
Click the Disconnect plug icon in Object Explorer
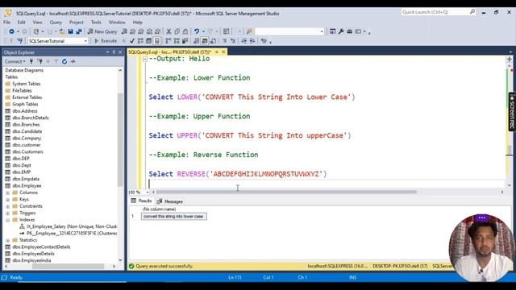click(x=40, y=61)
